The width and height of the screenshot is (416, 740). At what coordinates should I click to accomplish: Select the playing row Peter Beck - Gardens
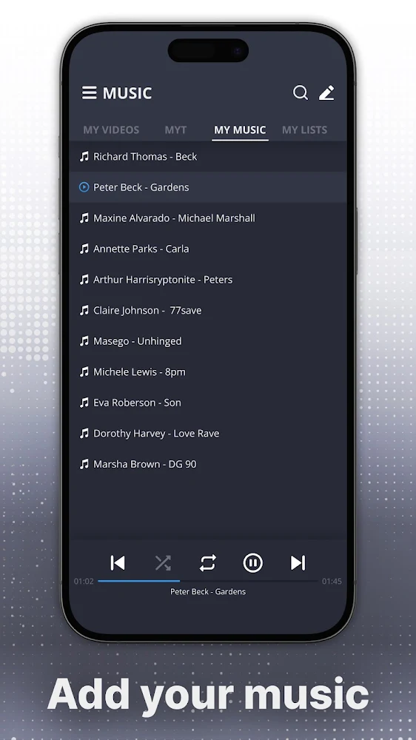(x=208, y=187)
